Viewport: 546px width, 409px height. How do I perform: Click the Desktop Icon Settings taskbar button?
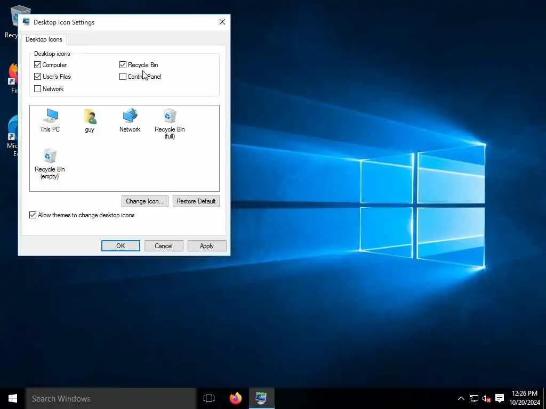261,398
